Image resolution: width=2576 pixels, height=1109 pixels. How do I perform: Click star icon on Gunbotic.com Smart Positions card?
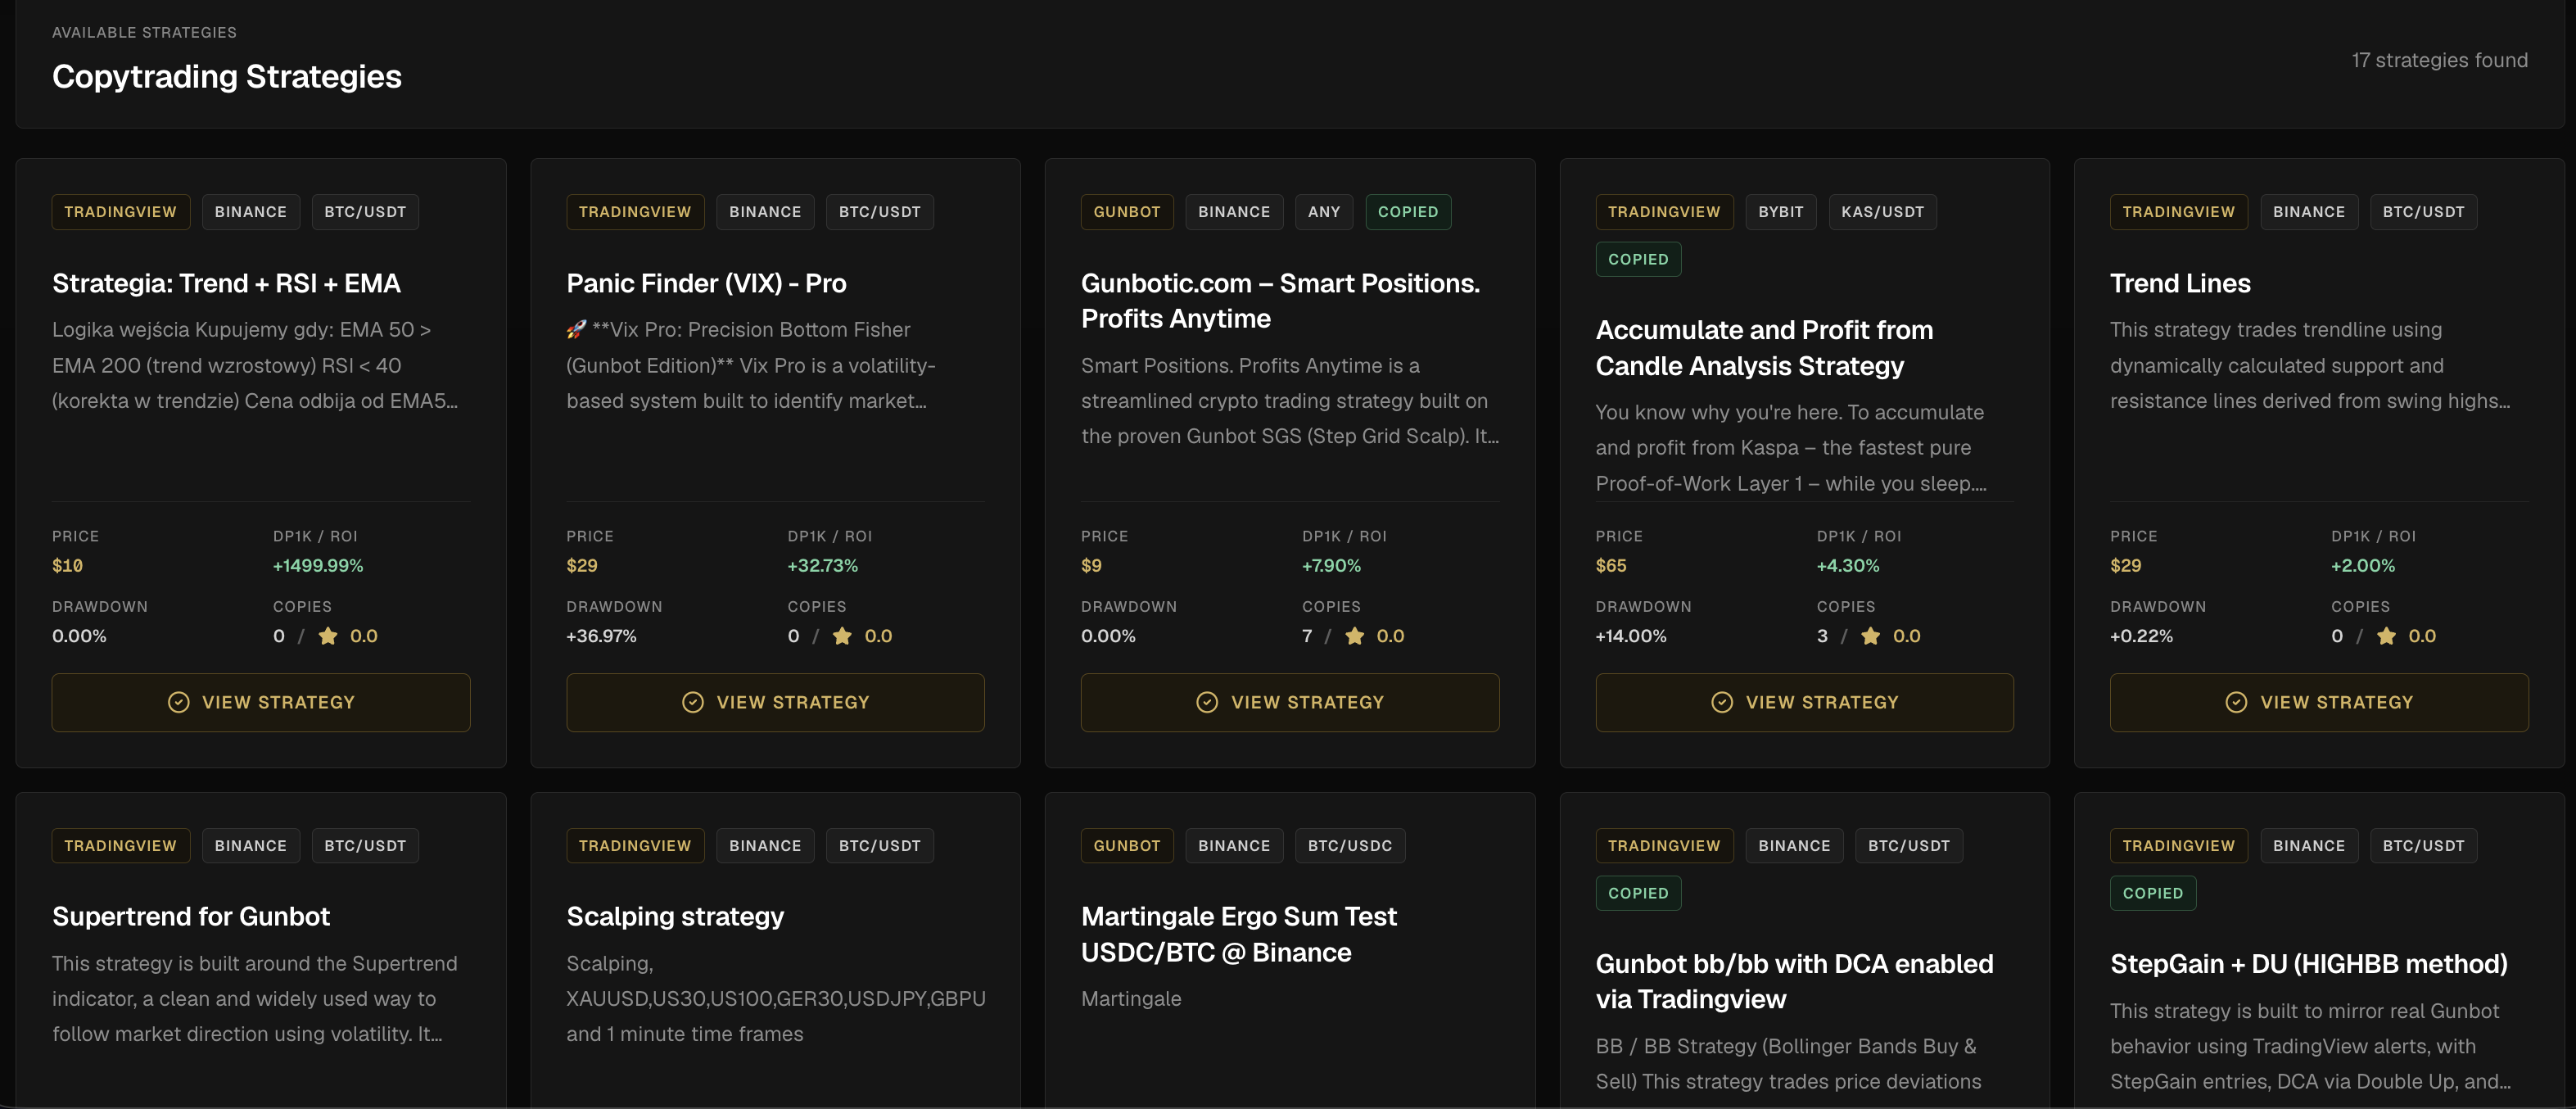point(1354,636)
